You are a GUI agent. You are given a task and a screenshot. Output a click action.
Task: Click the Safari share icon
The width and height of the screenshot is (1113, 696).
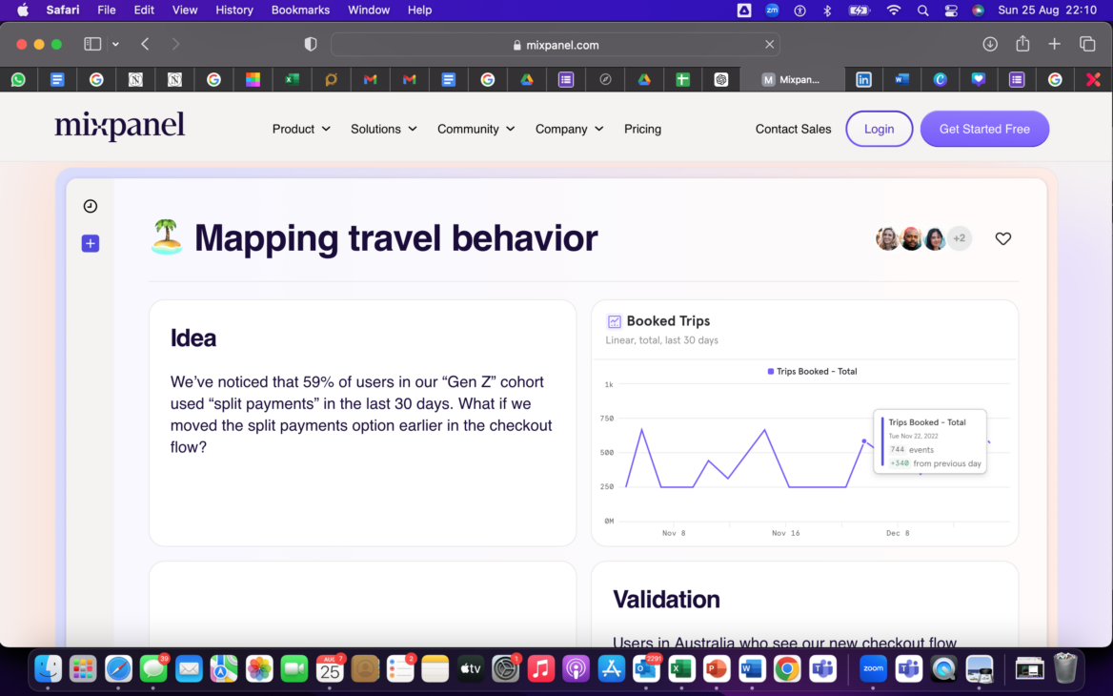pyautogui.click(x=1022, y=44)
